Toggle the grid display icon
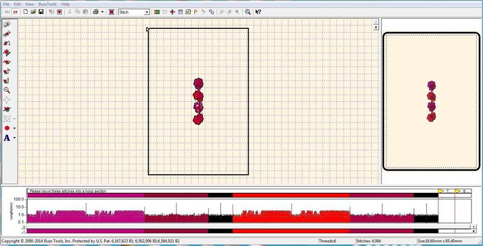Screen dimensions: 483x246 (181, 12)
